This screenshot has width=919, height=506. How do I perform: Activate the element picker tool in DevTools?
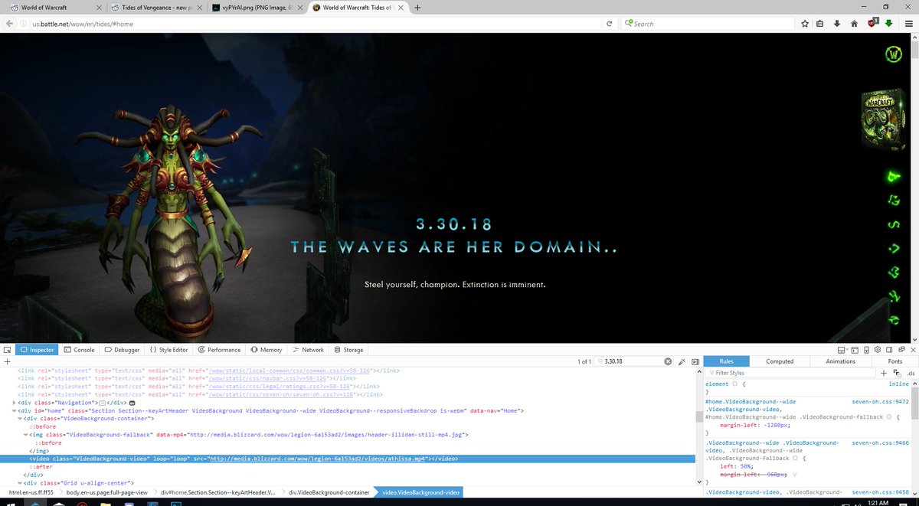point(7,350)
